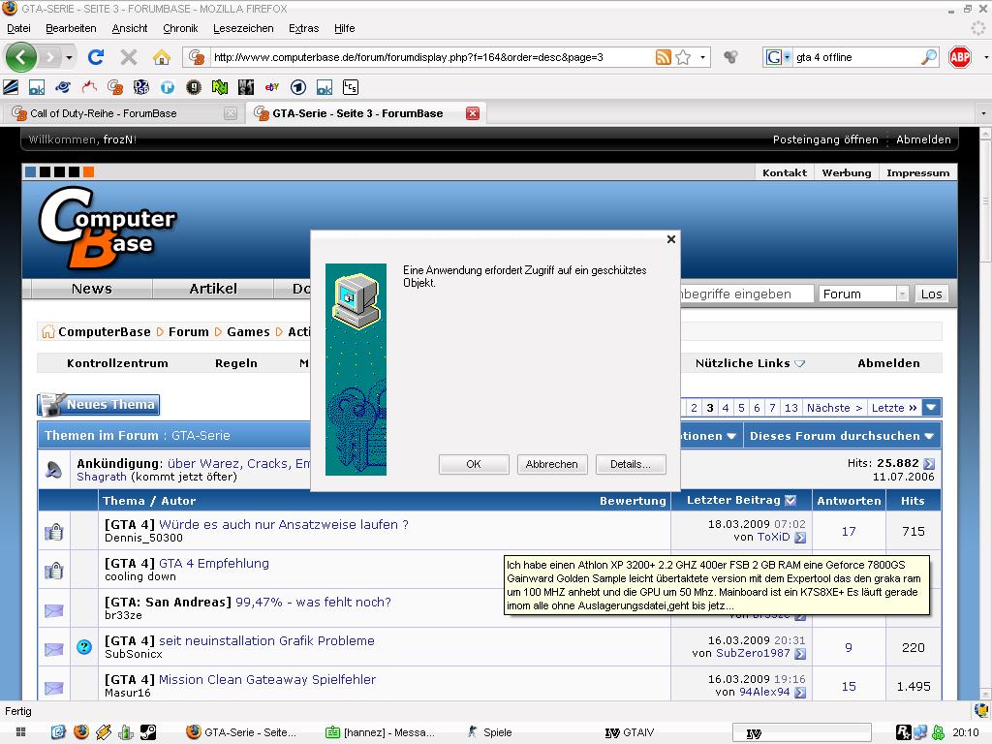Viewport: 992px width, 744px height.
Task: Click the Rockstar tray icon
Action: click(x=904, y=732)
